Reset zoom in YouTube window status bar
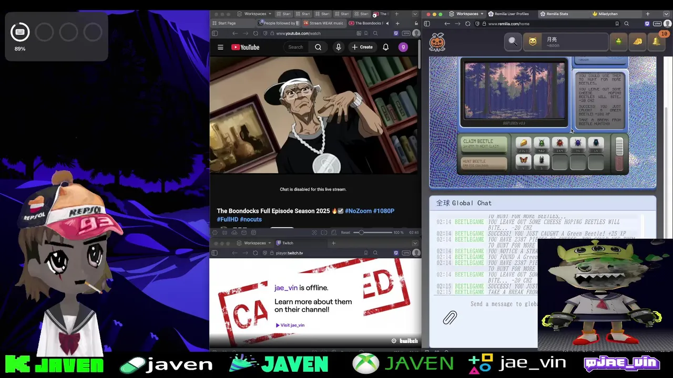 (x=345, y=233)
